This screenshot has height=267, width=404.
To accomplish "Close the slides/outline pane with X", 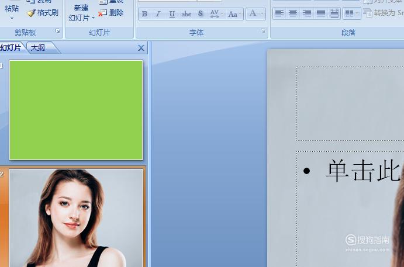I will coord(141,48).
